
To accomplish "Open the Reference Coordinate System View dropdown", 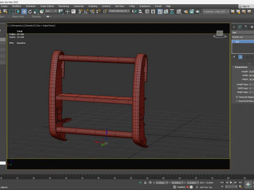I will (51, 11).
